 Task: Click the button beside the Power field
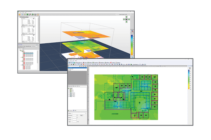coord(81,116)
